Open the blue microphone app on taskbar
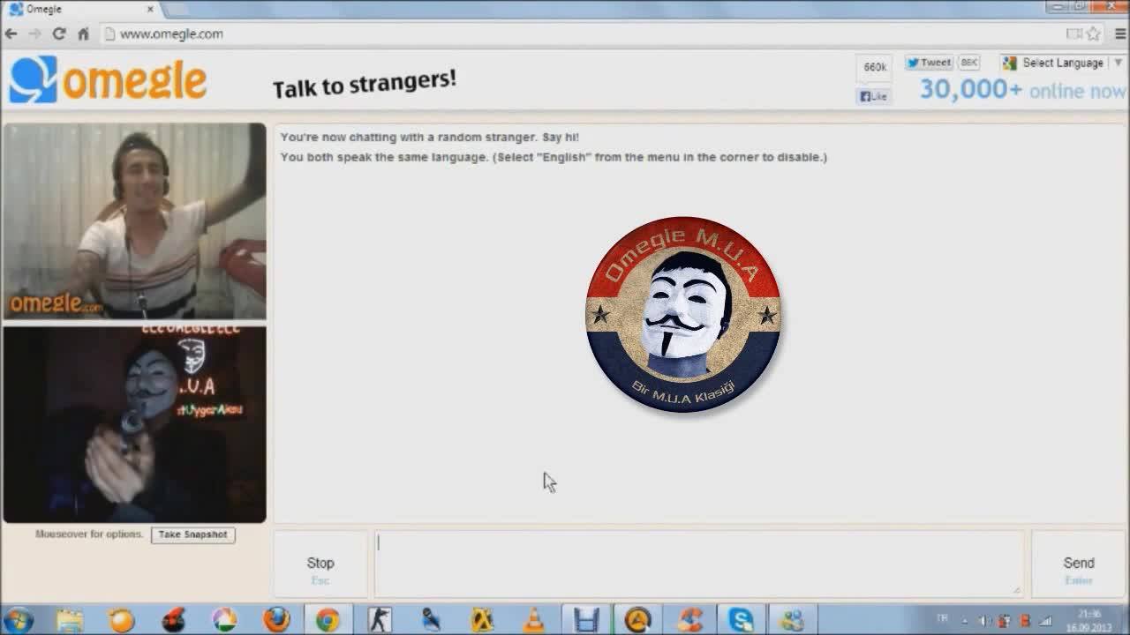 [x=431, y=620]
